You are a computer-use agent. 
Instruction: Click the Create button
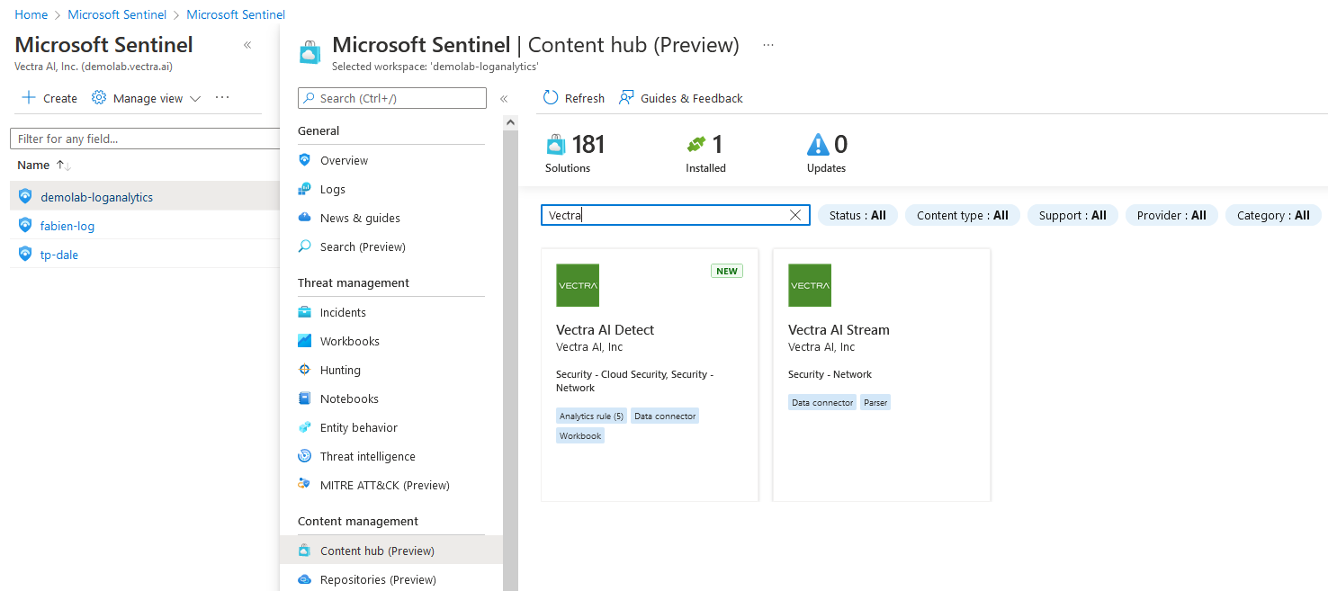pyautogui.click(x=49, y=98)
